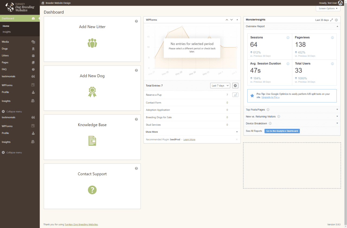Click the Upgrade to Pro link
347x228 pixels.
click(x=270, y=97)
